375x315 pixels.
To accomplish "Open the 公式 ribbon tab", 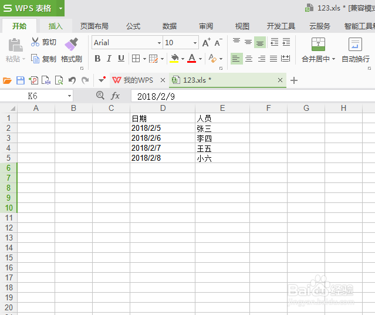I will click(x=133, y=26).
